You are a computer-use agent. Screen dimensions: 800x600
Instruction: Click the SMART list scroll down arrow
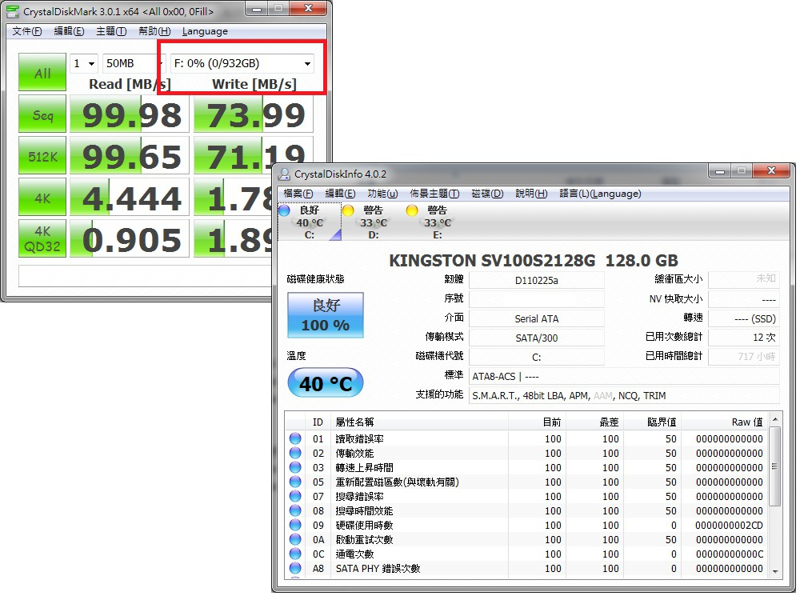(x=775, y=571)
